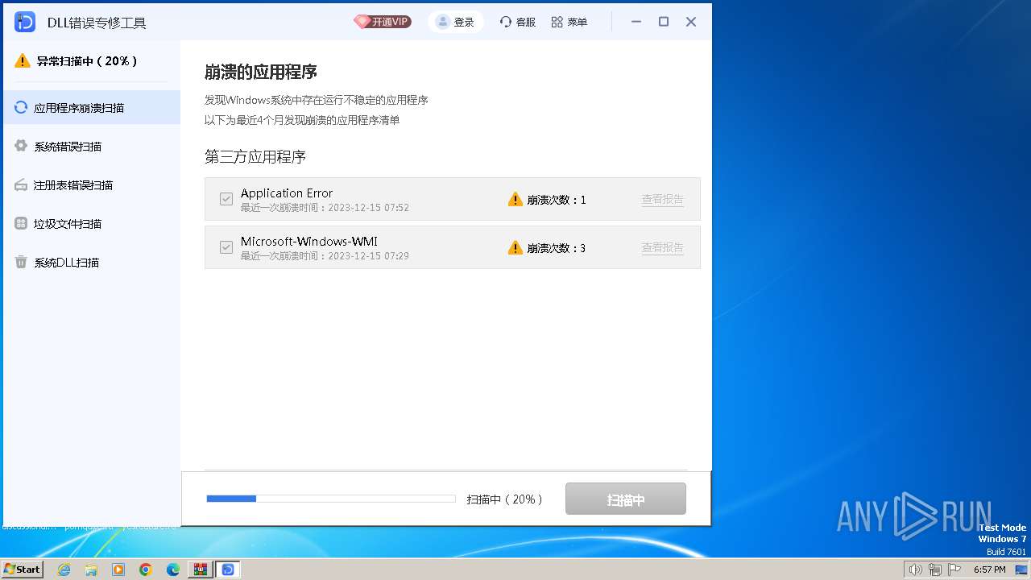Click the warning icon beside 异常扫描中
This screenshot has width=1031, height=580.
23,60
